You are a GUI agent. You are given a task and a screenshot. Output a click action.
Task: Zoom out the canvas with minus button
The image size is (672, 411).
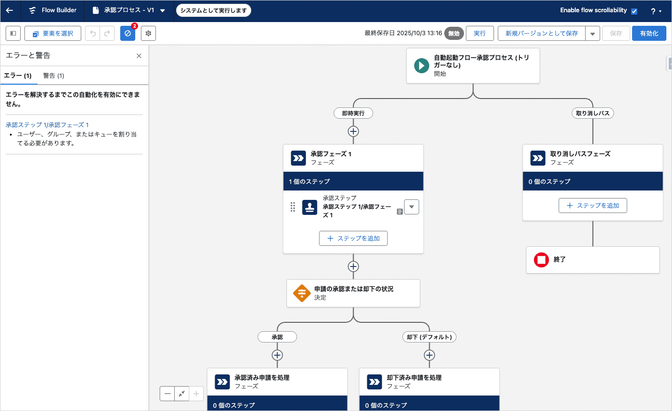coord(167,394)
